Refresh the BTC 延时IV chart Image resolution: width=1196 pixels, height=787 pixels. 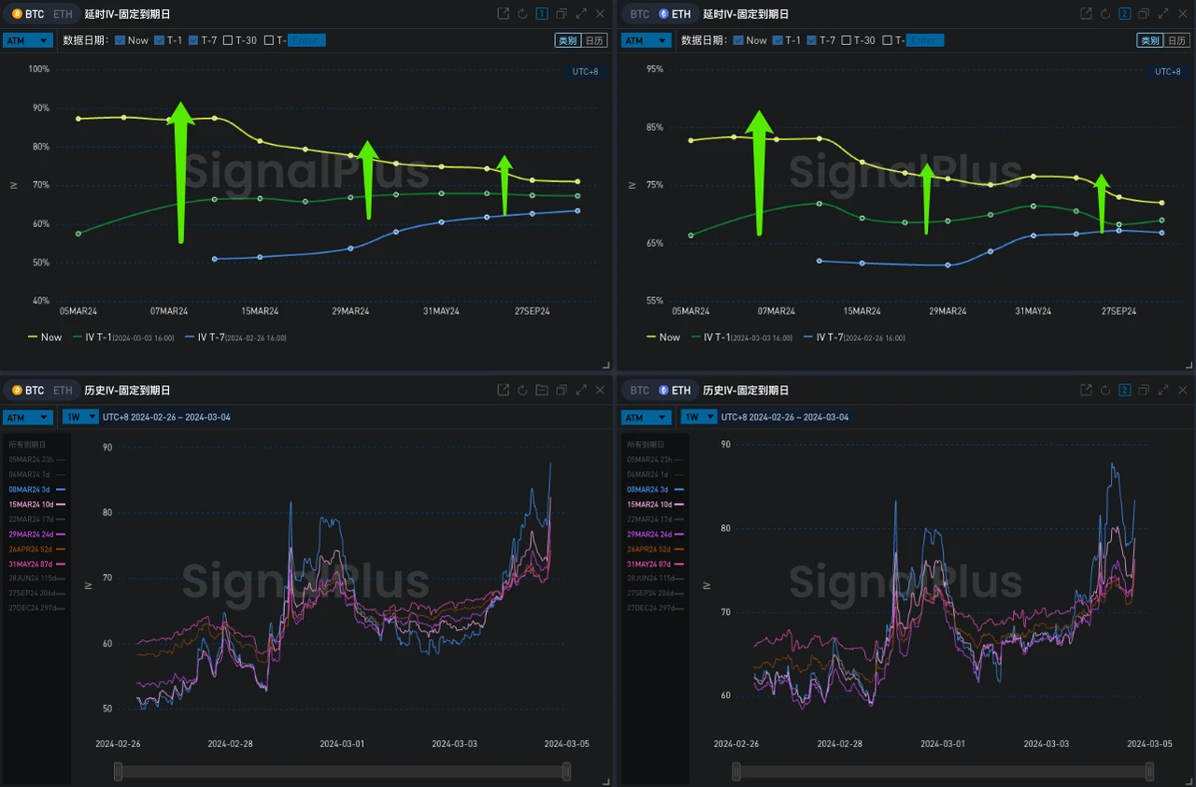521,13
